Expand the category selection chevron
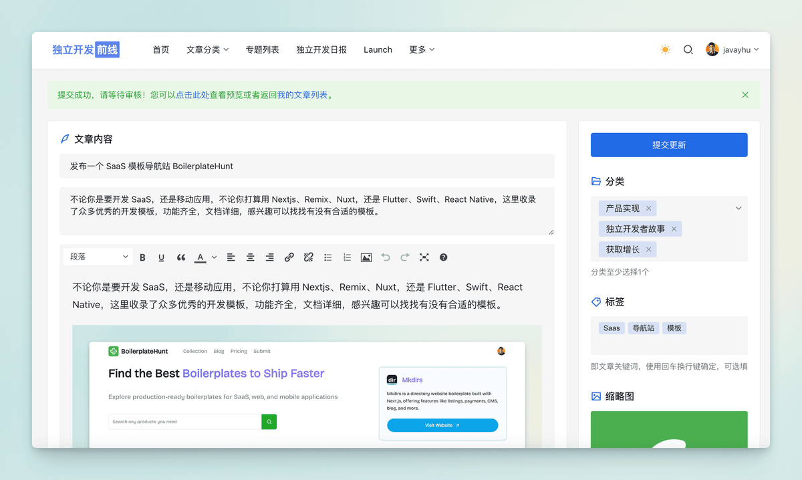 739,209
